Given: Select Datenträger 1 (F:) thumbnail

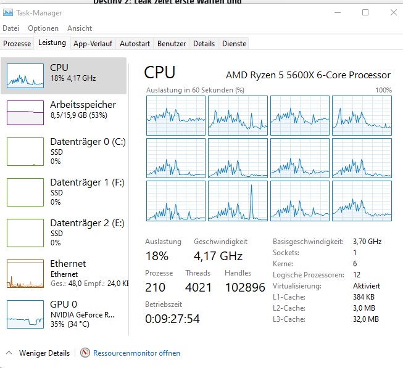Looking at the screenshot, I should 25,192.
